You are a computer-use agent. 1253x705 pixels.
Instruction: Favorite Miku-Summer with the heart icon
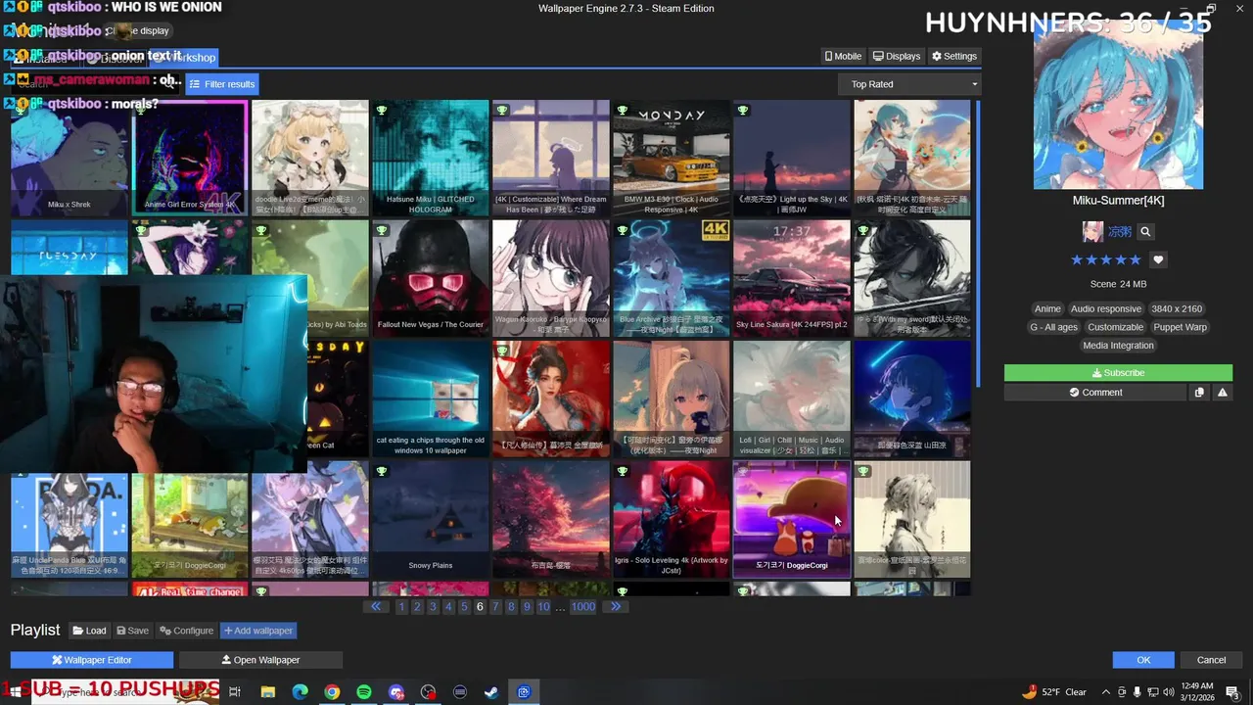pyautogui.click(x=1158, y=259)
